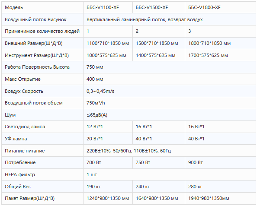Select the Модель row label
The width and height of the screenshot is (257, 206).
click(x=42, y=7)
